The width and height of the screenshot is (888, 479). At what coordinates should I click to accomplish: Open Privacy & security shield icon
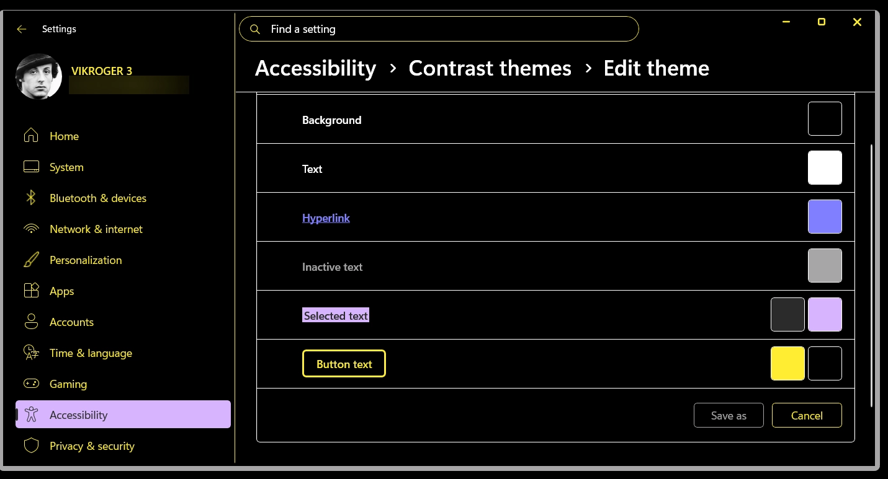(x=31, y=446)
